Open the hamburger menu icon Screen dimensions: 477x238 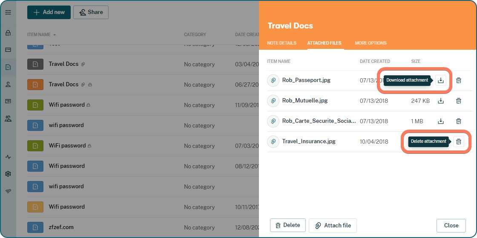8,12
